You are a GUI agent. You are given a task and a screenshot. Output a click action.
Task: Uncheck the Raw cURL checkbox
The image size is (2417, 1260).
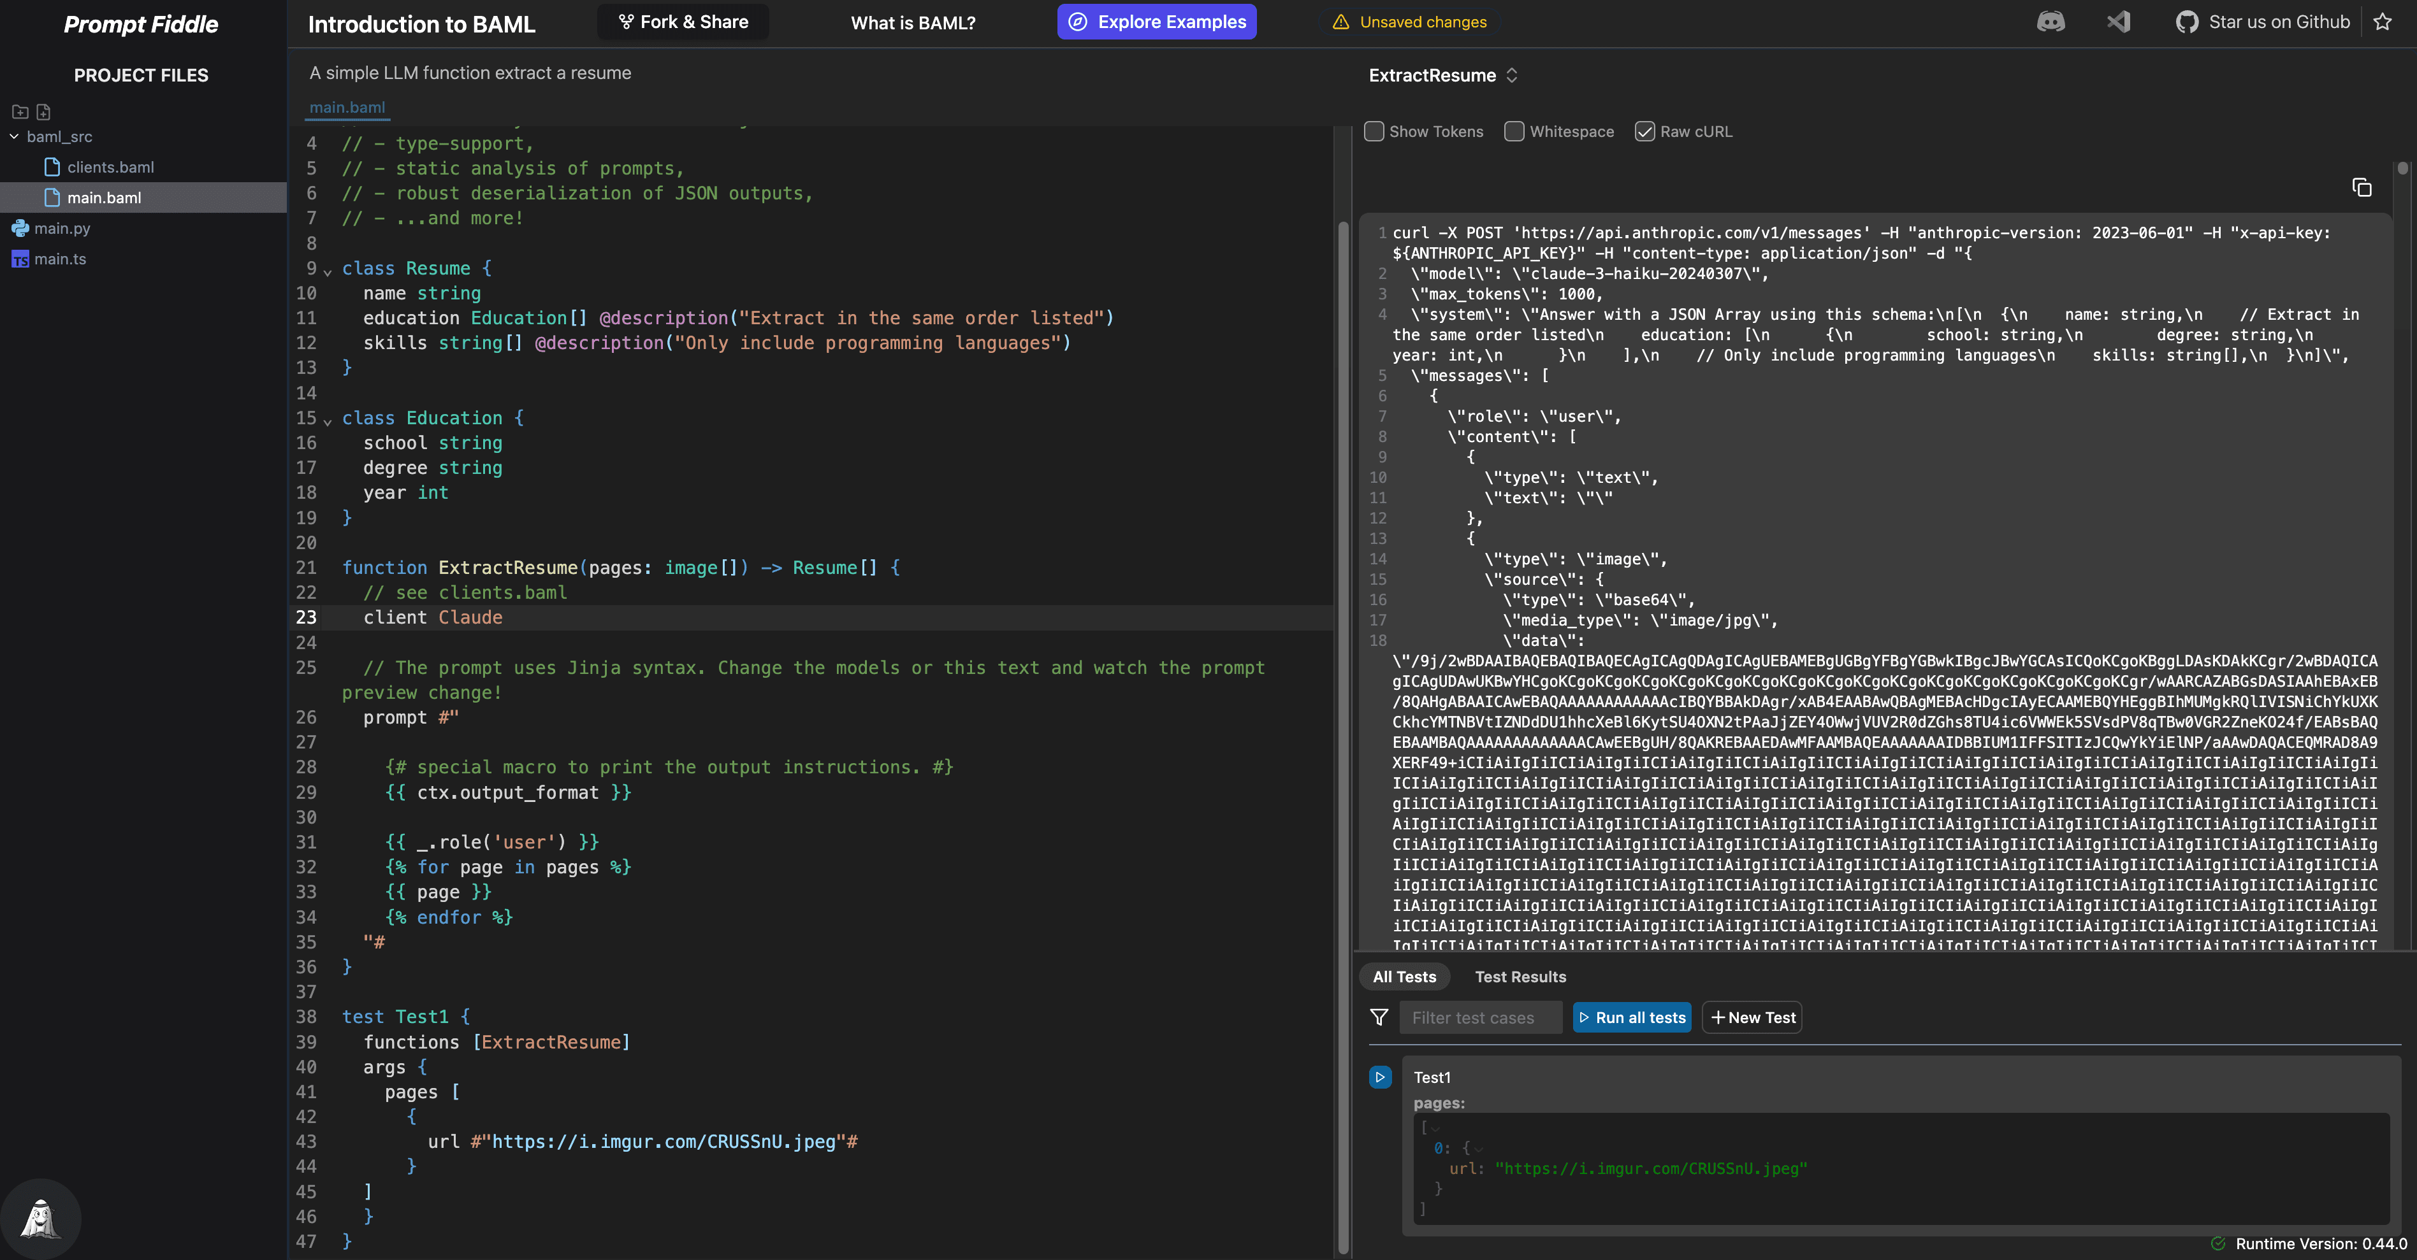pos(1644,131)
